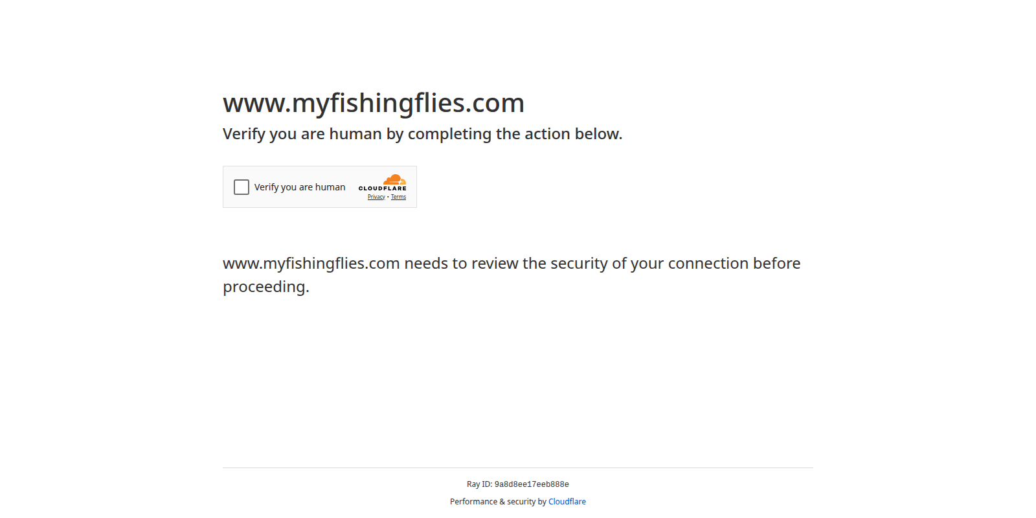
Task: Open the Terms link in the widget
Action: click(398, 197)
